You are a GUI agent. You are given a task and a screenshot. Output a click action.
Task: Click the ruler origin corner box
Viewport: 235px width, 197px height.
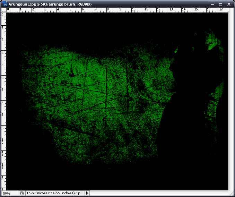[4, 10]
